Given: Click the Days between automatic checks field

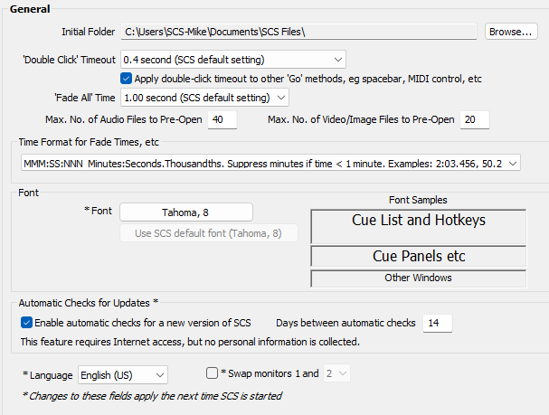Looking at the screenshot, I should tap(438, 323).
